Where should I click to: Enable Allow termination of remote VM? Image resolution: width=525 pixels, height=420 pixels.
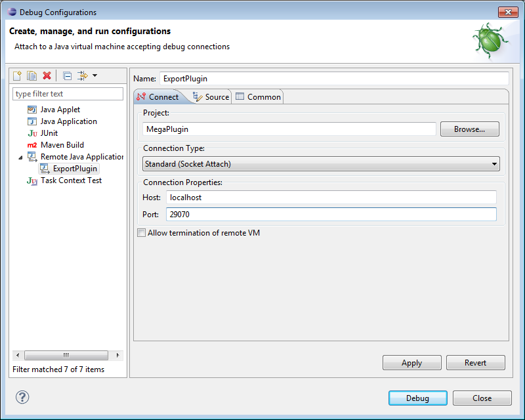tap(141, 233)
